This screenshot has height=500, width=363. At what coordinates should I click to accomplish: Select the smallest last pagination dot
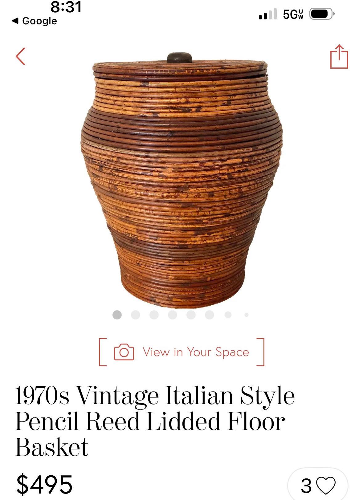click(247, 315)
